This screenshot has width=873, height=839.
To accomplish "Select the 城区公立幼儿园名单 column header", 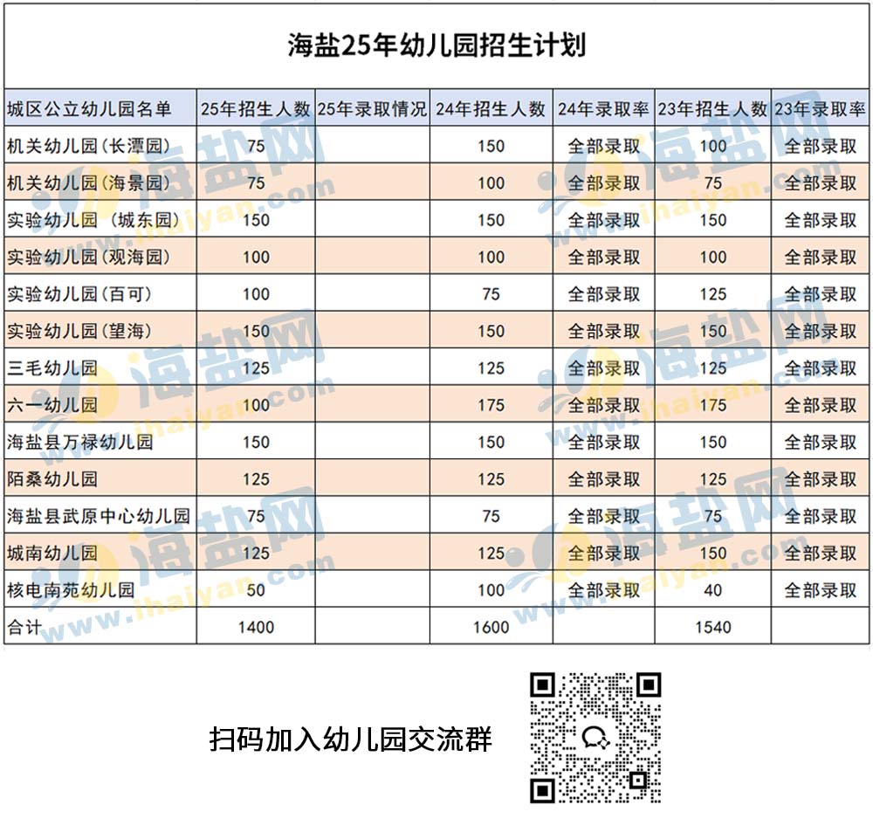I will click(x=89, y=109).
